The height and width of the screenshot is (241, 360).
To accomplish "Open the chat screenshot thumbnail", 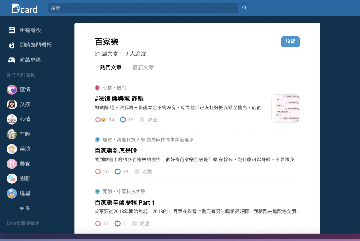I will (285, 108).
